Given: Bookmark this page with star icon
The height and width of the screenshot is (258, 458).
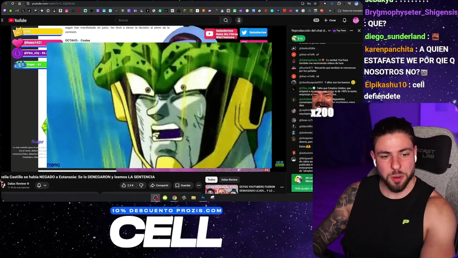Looking at the screenshot, I should click(x=315, y=4).
